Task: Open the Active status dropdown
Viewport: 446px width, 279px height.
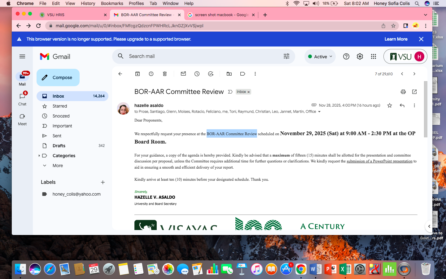Action: click(x=320, y=57)
